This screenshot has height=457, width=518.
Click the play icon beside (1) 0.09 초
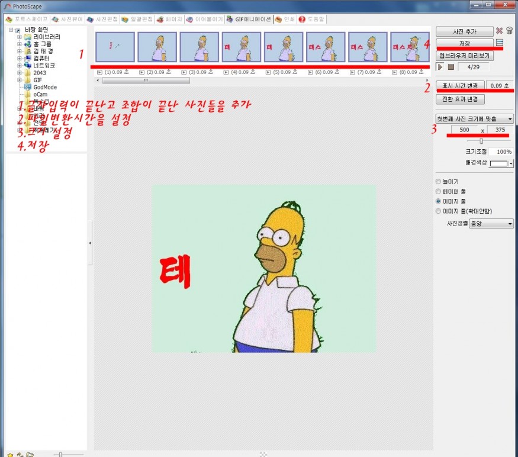tap(100, 72)
